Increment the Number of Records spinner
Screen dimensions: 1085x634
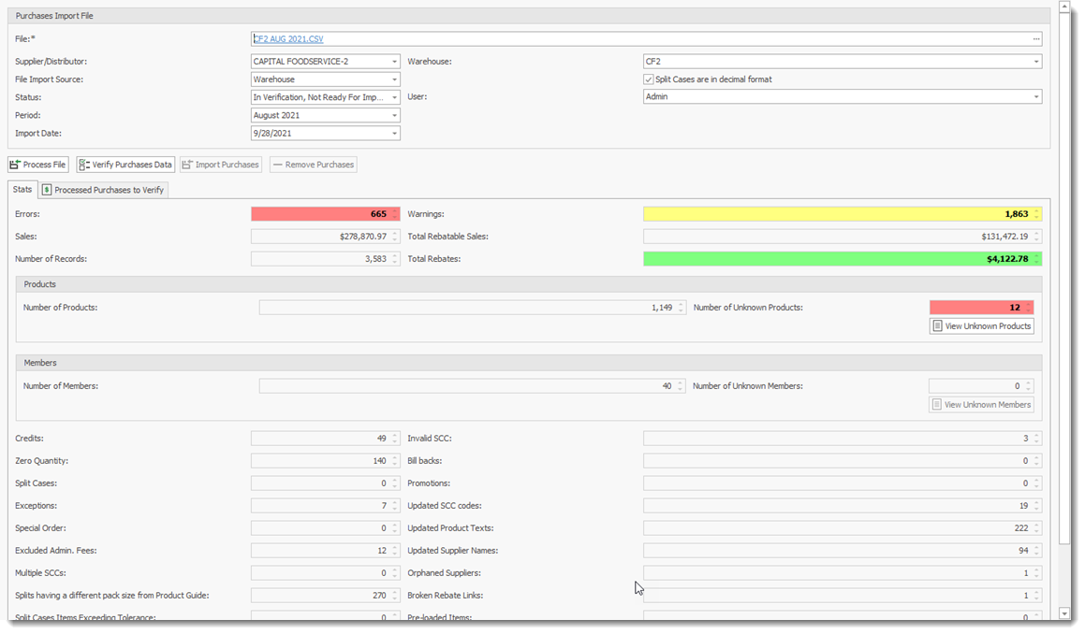point(394,256)
